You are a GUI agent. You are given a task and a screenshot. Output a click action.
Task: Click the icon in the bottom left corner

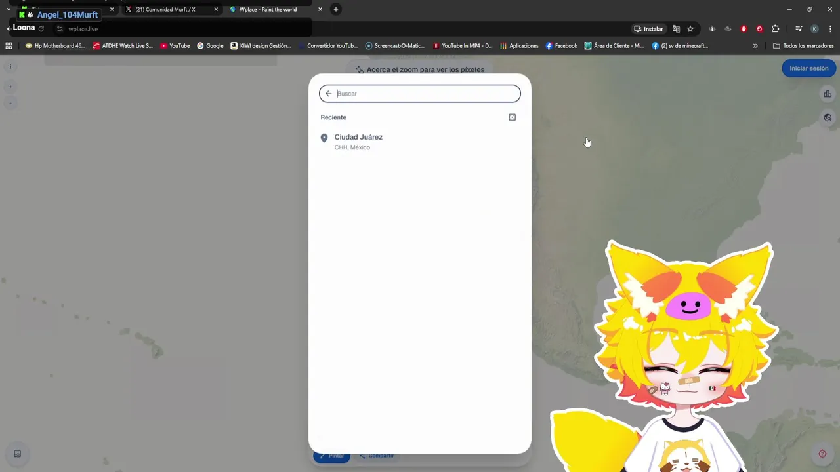[17, 454]
